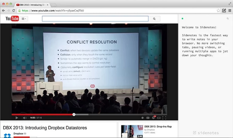Open the YouTube guide menu dropdown
Screen dimensions: 233x138
(24, 19)
